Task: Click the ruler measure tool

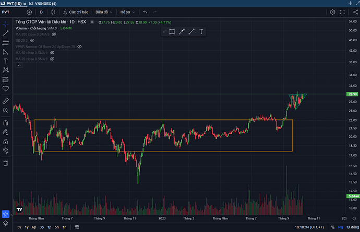Action: pyautogui.click(x=6, y=101)
